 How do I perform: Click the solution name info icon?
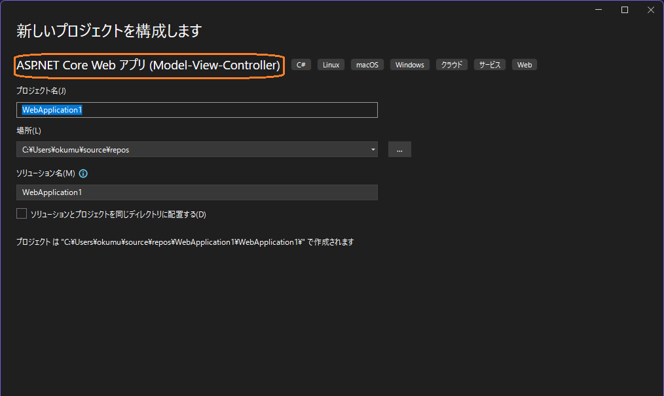tap(83, 173)
